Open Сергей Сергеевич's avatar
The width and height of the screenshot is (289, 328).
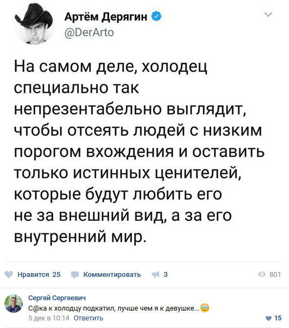[x=14, y=304]
